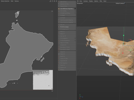This screenshot has width=134, height=100.
Task: Click the small northern UV island shape
Action: point(17,14)
